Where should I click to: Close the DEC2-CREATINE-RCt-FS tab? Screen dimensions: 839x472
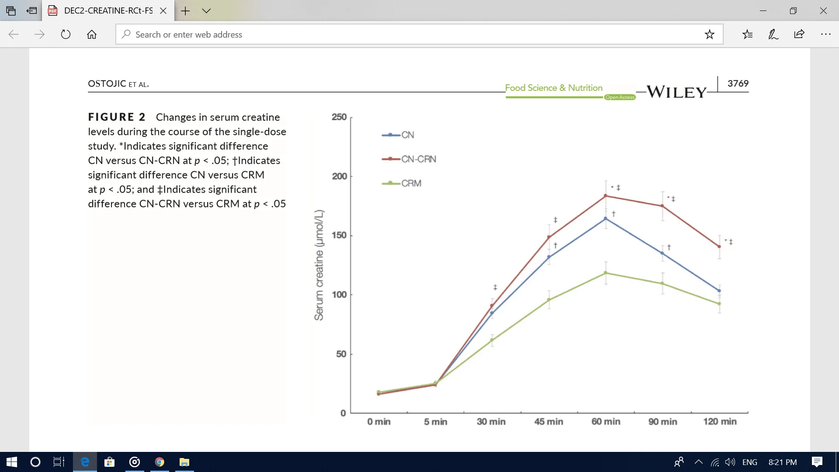(x=163, y=10)
